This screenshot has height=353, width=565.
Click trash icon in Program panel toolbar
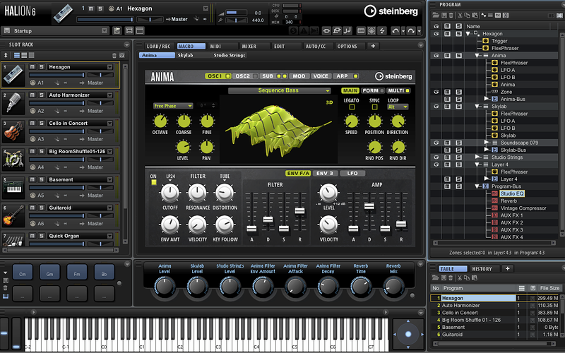pos(451,15)
